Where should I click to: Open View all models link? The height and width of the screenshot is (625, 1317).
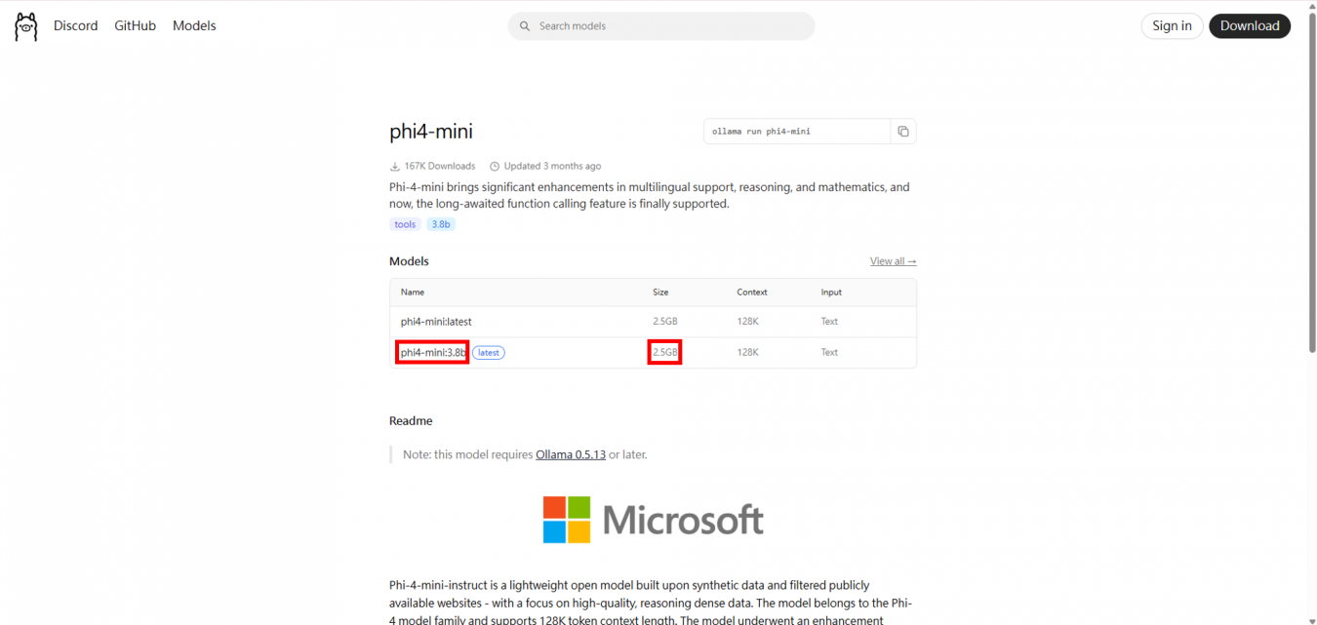coord(893,261)
